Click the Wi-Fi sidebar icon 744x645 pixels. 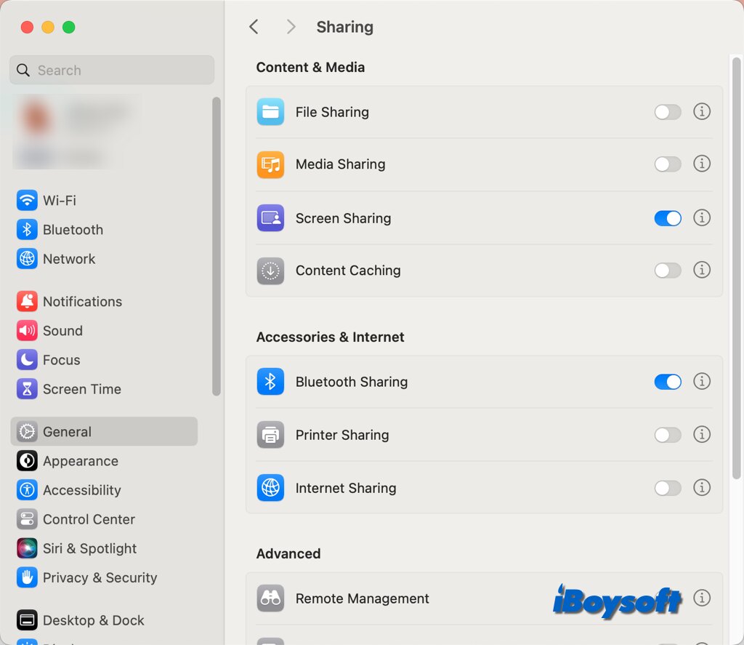pos(27,200)
